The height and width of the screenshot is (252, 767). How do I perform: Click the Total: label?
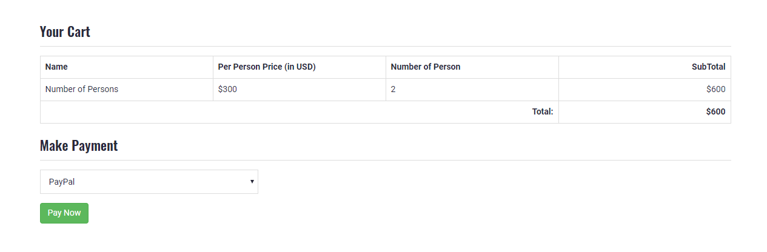pyautogui.click(x=543, y=112)
